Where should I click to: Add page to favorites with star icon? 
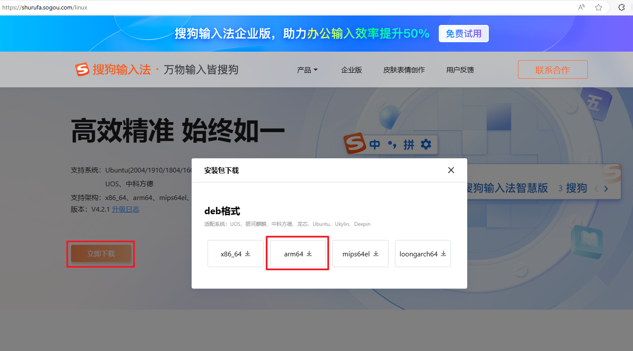pos(599,7)
